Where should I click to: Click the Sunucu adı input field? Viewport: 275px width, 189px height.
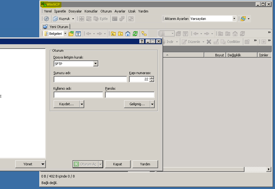90,79
